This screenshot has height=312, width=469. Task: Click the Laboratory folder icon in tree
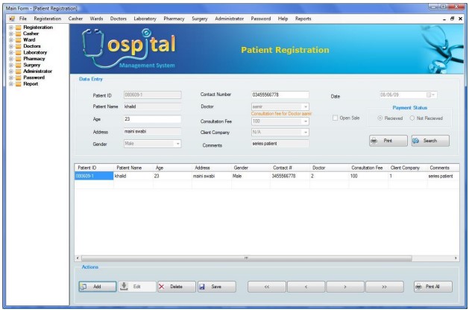point(18,53)
